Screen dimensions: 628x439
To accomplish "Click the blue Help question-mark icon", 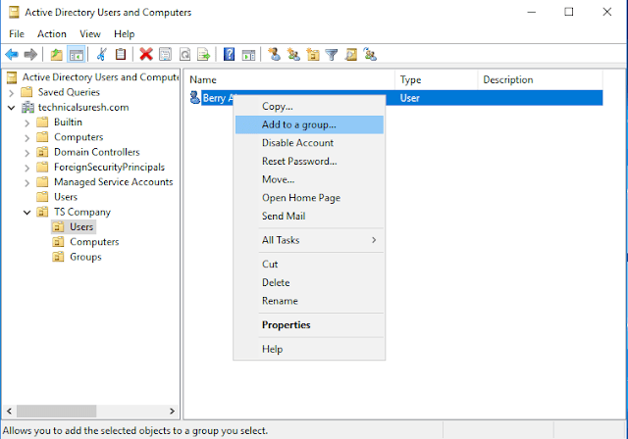I will [x=229, y=55].
